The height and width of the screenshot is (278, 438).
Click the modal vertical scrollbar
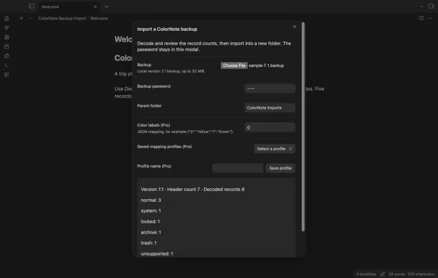click(x=303, y=127)
